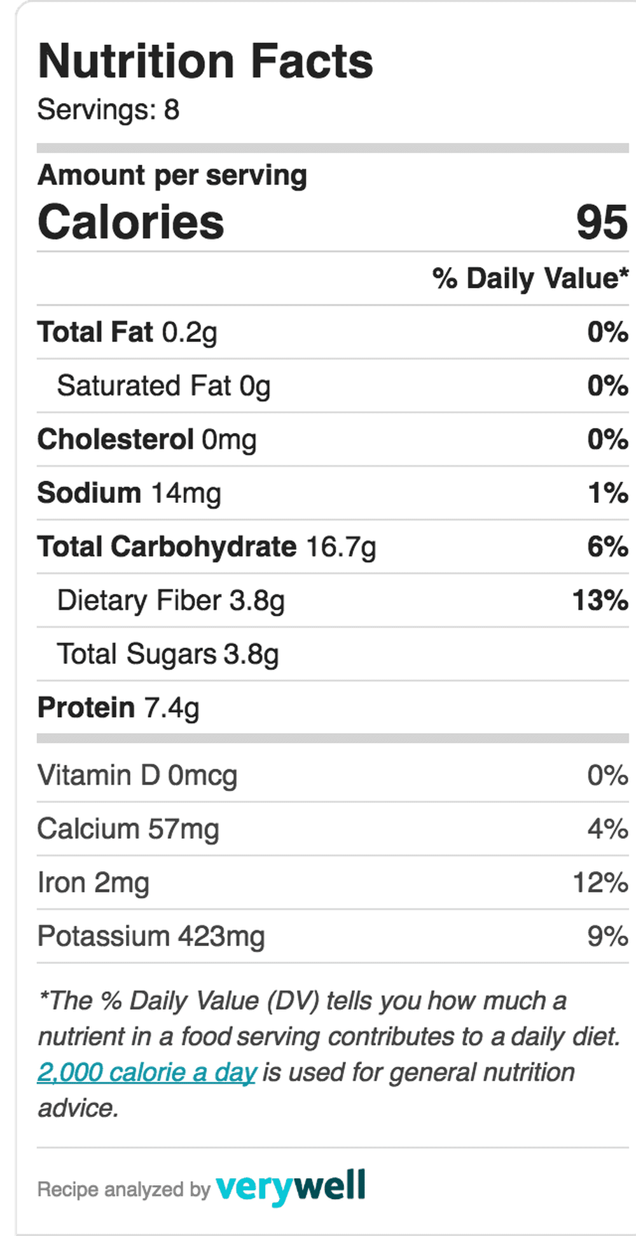Screen dimensions: 636x1236
Task: Select the Total Carbohydrate 16.7g row
Action: [333, 547]
